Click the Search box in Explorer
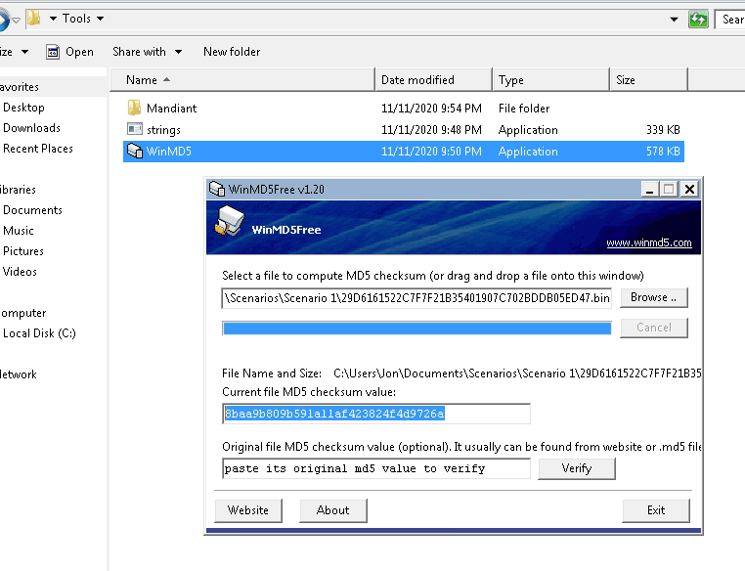Viewport: 745px width, 571px height. (730, 20)
